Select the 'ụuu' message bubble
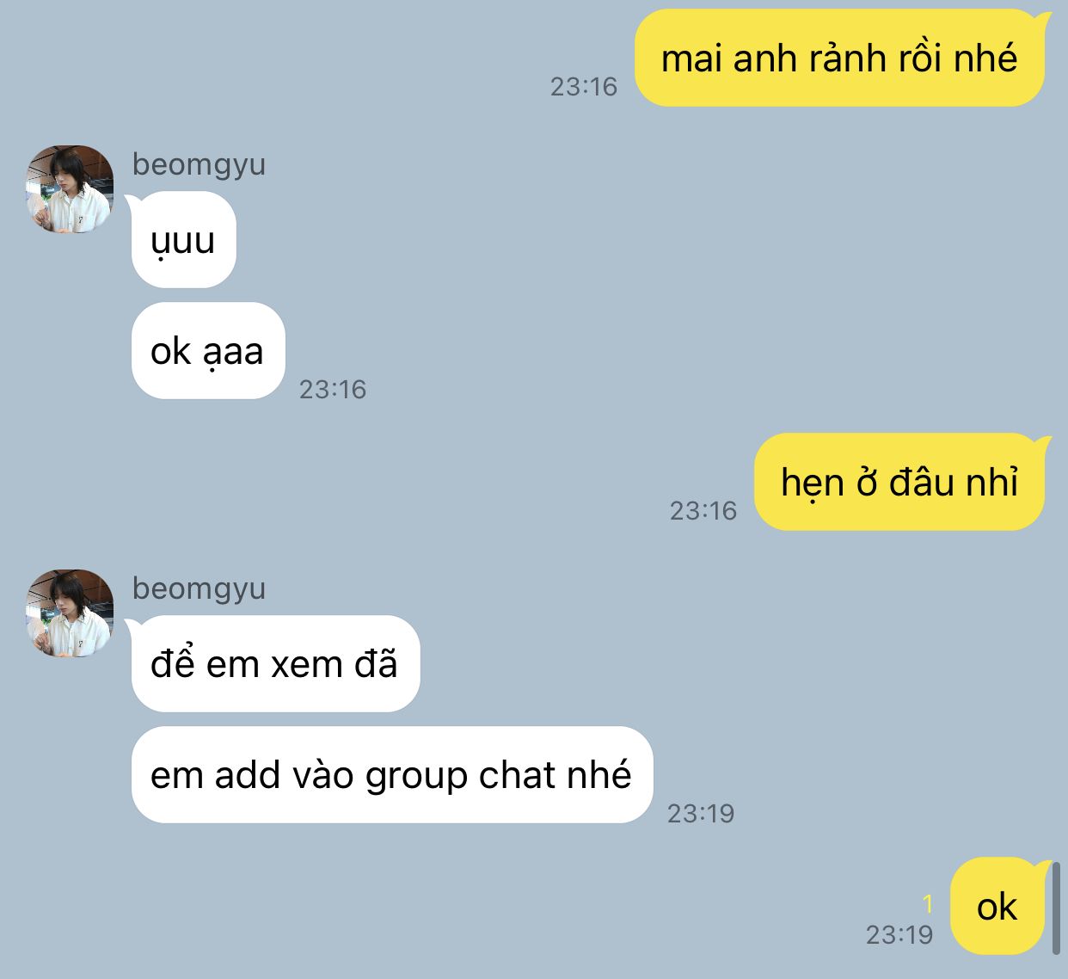This screenshot has height=979, width=1068. tap(182, 240)
